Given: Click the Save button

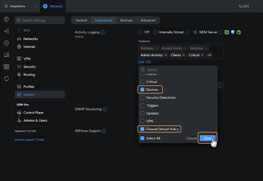Looking at the screenshot, I should (207, 138).
